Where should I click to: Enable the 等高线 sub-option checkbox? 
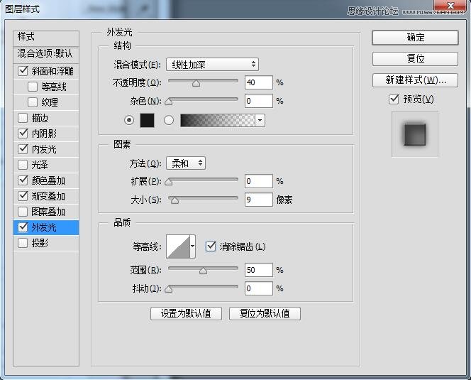coord(33,87)
